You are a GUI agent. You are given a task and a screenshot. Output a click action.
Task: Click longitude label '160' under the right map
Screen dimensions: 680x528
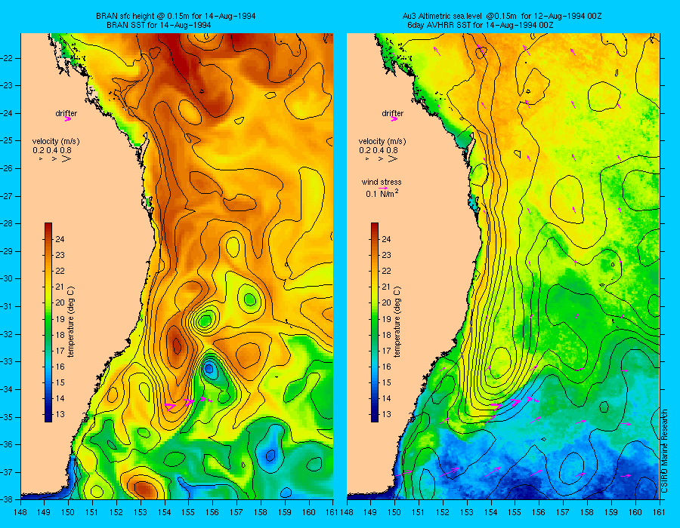(x=635, y=512)
